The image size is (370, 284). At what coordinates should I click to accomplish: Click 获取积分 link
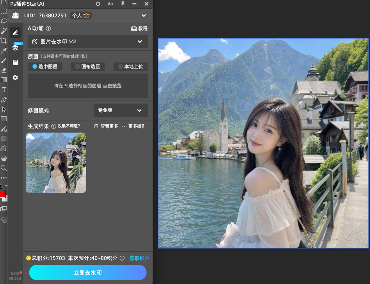pos(139,258)
